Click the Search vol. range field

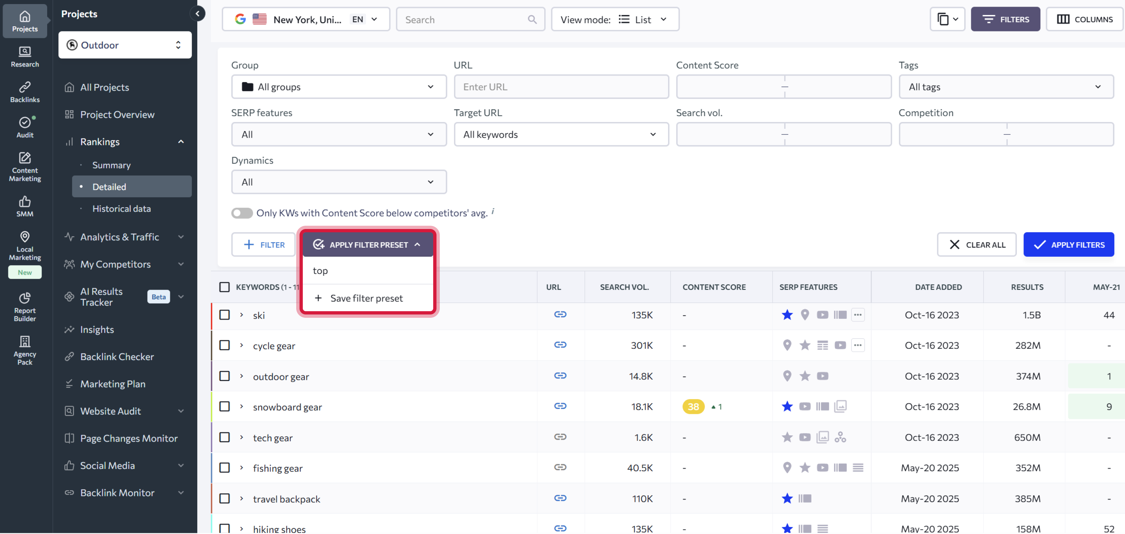point(783,134)
